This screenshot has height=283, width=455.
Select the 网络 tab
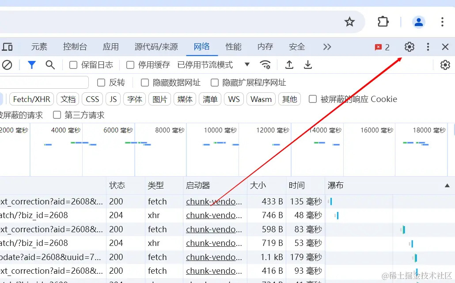[202, 47]
